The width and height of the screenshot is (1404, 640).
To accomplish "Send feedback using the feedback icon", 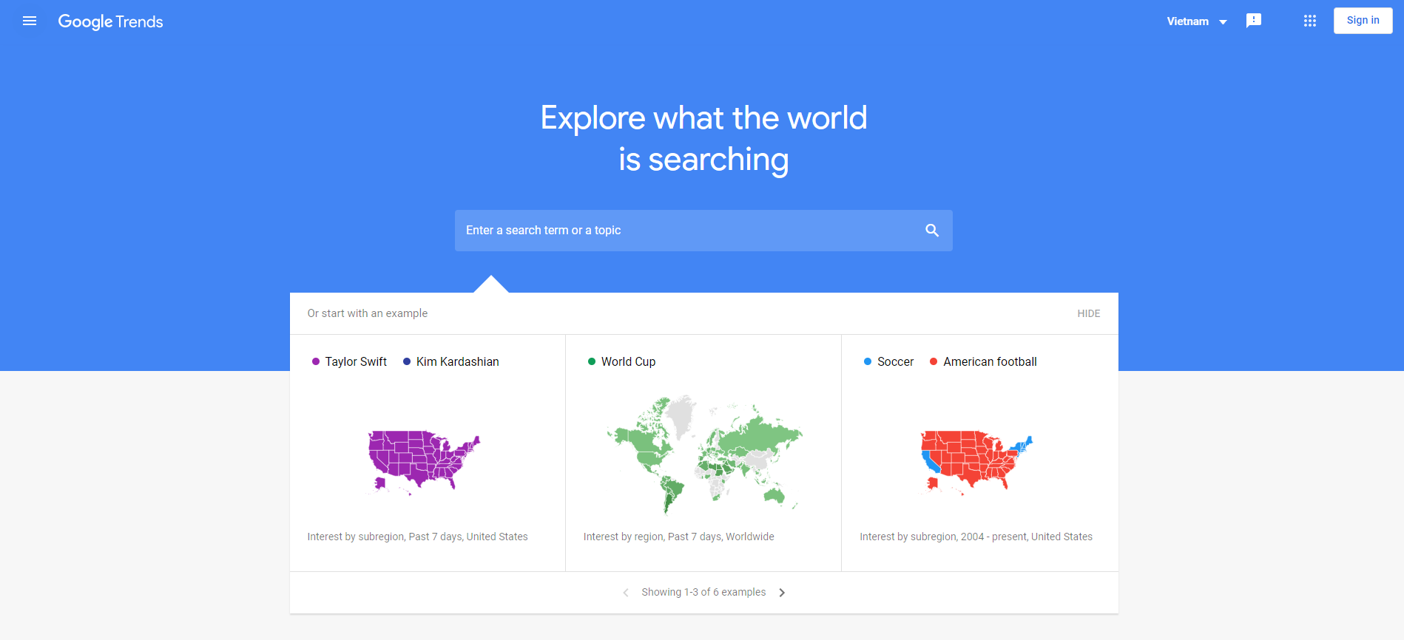I will click(x=1254, y=20).
